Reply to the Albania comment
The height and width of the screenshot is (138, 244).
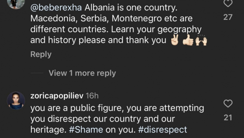pos(41,54)
